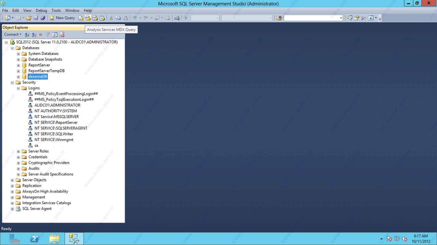Click the Copy icon
Image resolution: width=437 pixels, height=245 pixels.
pyautogui.click(x=118, y=18)
